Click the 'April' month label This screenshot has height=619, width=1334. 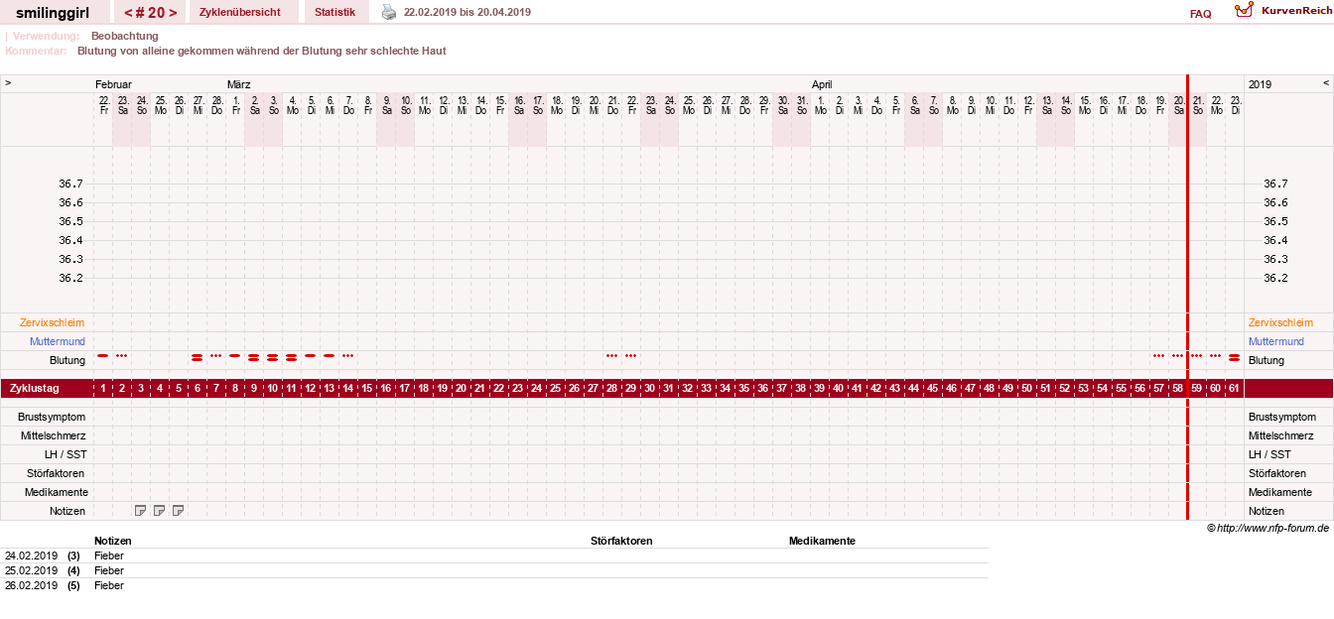coord(822,84)
